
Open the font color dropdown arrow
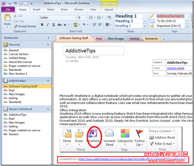[87, 25]
